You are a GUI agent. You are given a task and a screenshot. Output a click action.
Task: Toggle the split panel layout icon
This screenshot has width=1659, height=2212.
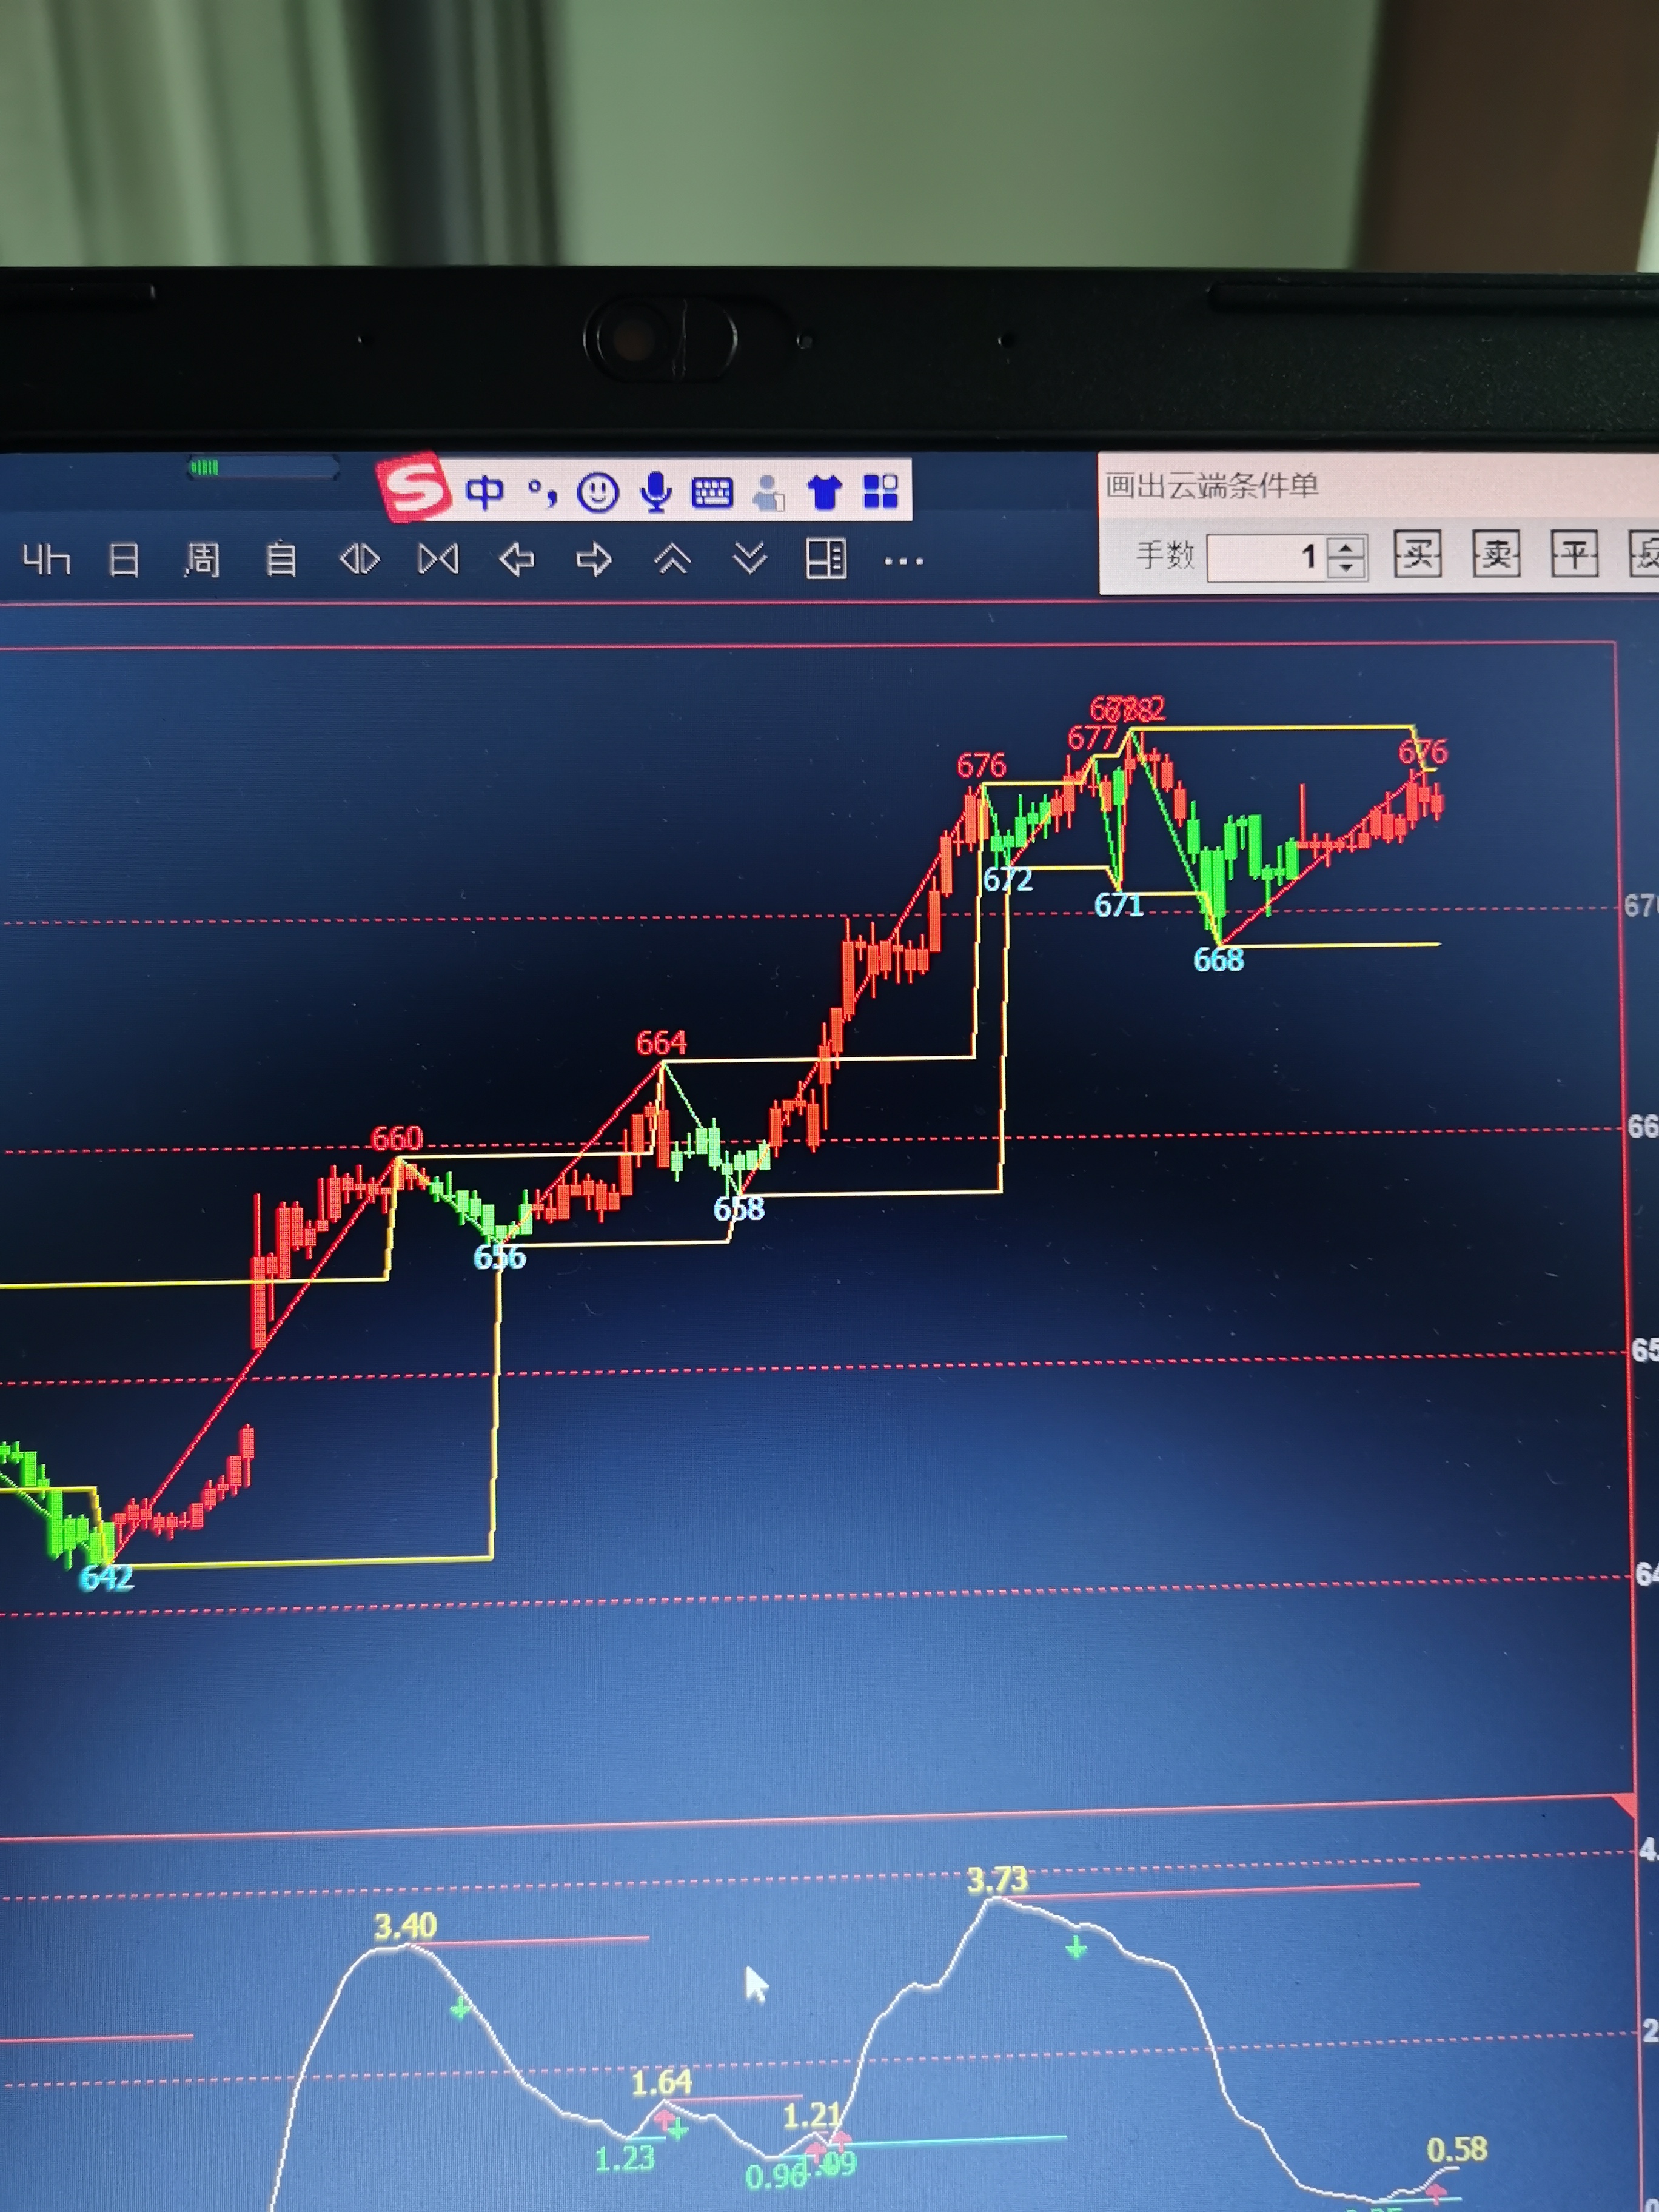click(826, 559)
